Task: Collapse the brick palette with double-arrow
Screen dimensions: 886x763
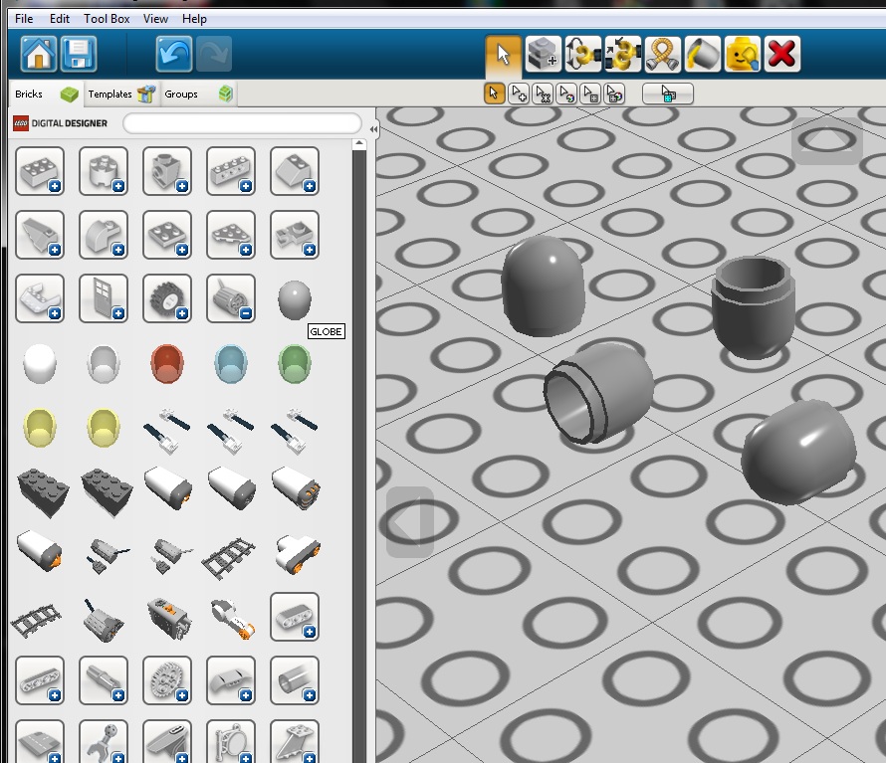Action: pyautogui.click(x=373, y=129)
